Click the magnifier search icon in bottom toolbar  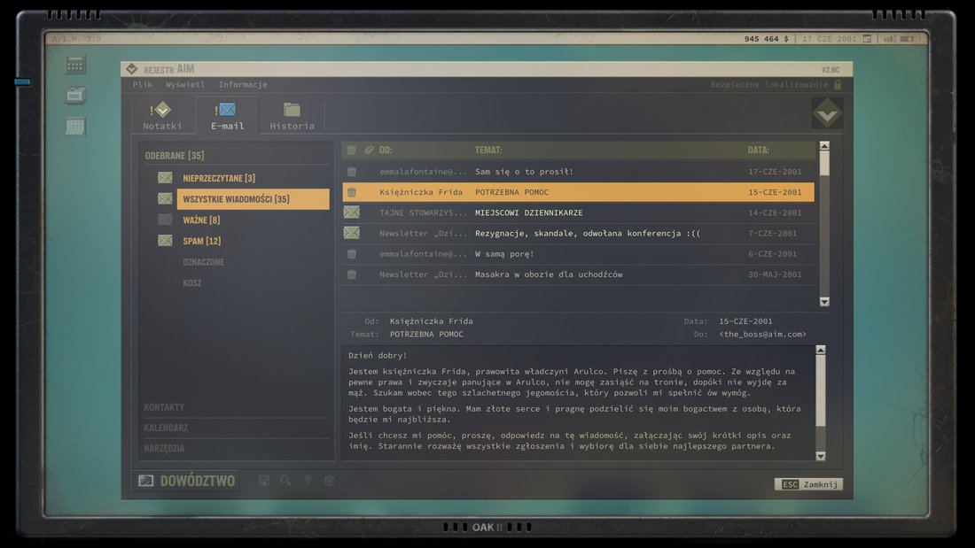pyautogui.click(x=285, y=481)
